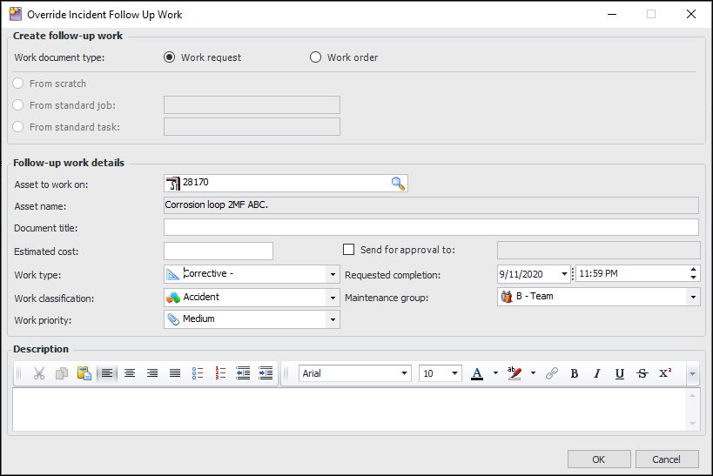Insert a bulleted list in description
The image size is (713, 476).
click(198, 373)
